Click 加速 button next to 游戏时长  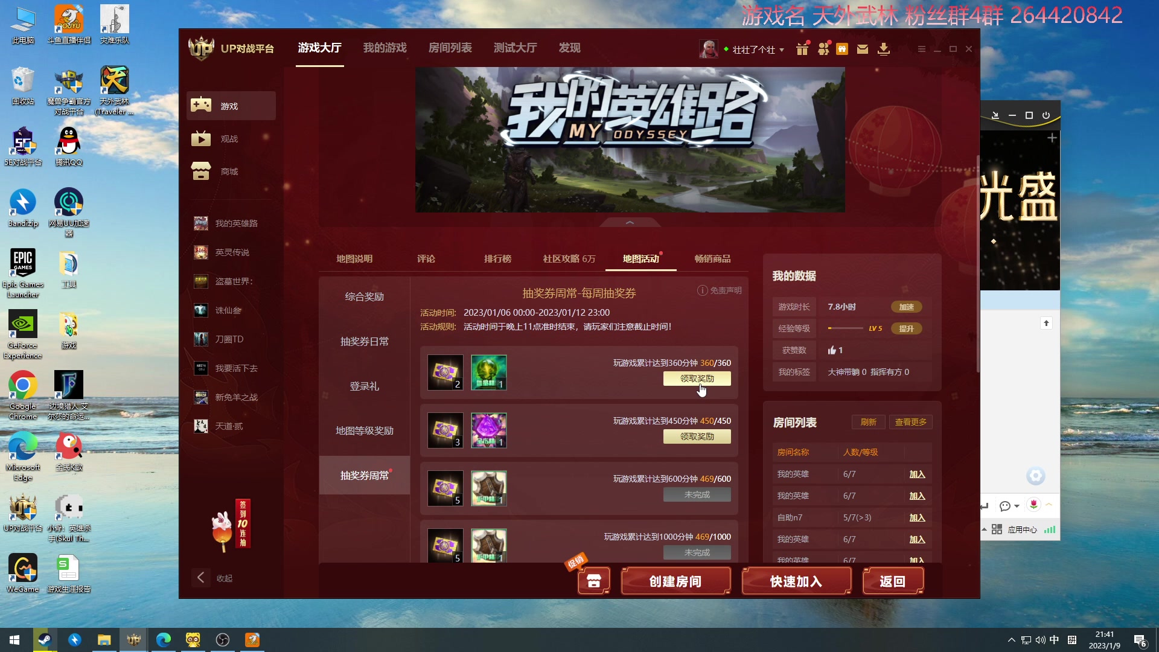(906, 307)
